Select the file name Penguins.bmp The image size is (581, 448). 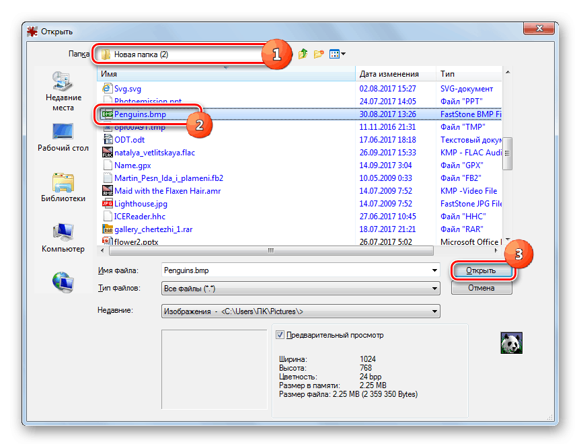(140, 114)
